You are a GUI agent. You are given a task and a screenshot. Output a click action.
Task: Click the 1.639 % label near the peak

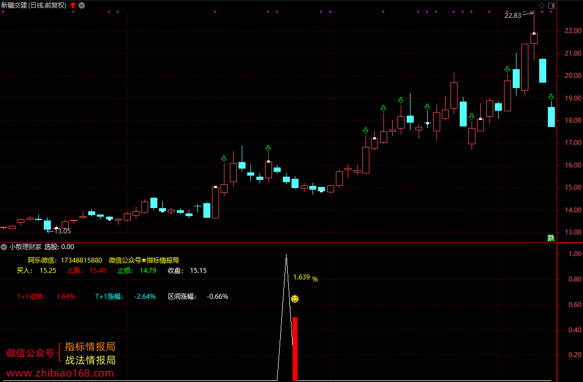(x=305, y=278)
